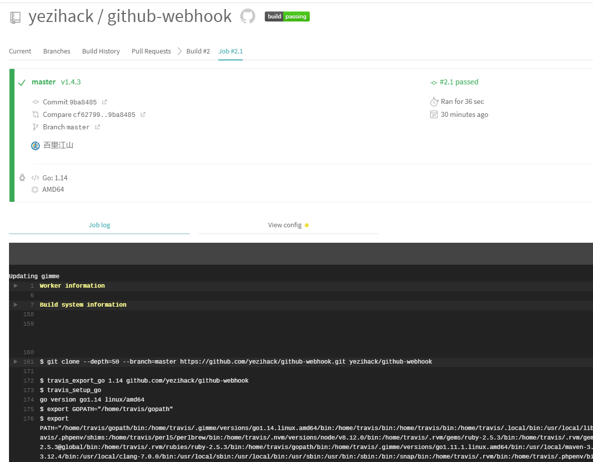Click the commit icon beside Commit 9ba8485
The height and width of the screenshot is (462, 593).
(x=35, y=102)
